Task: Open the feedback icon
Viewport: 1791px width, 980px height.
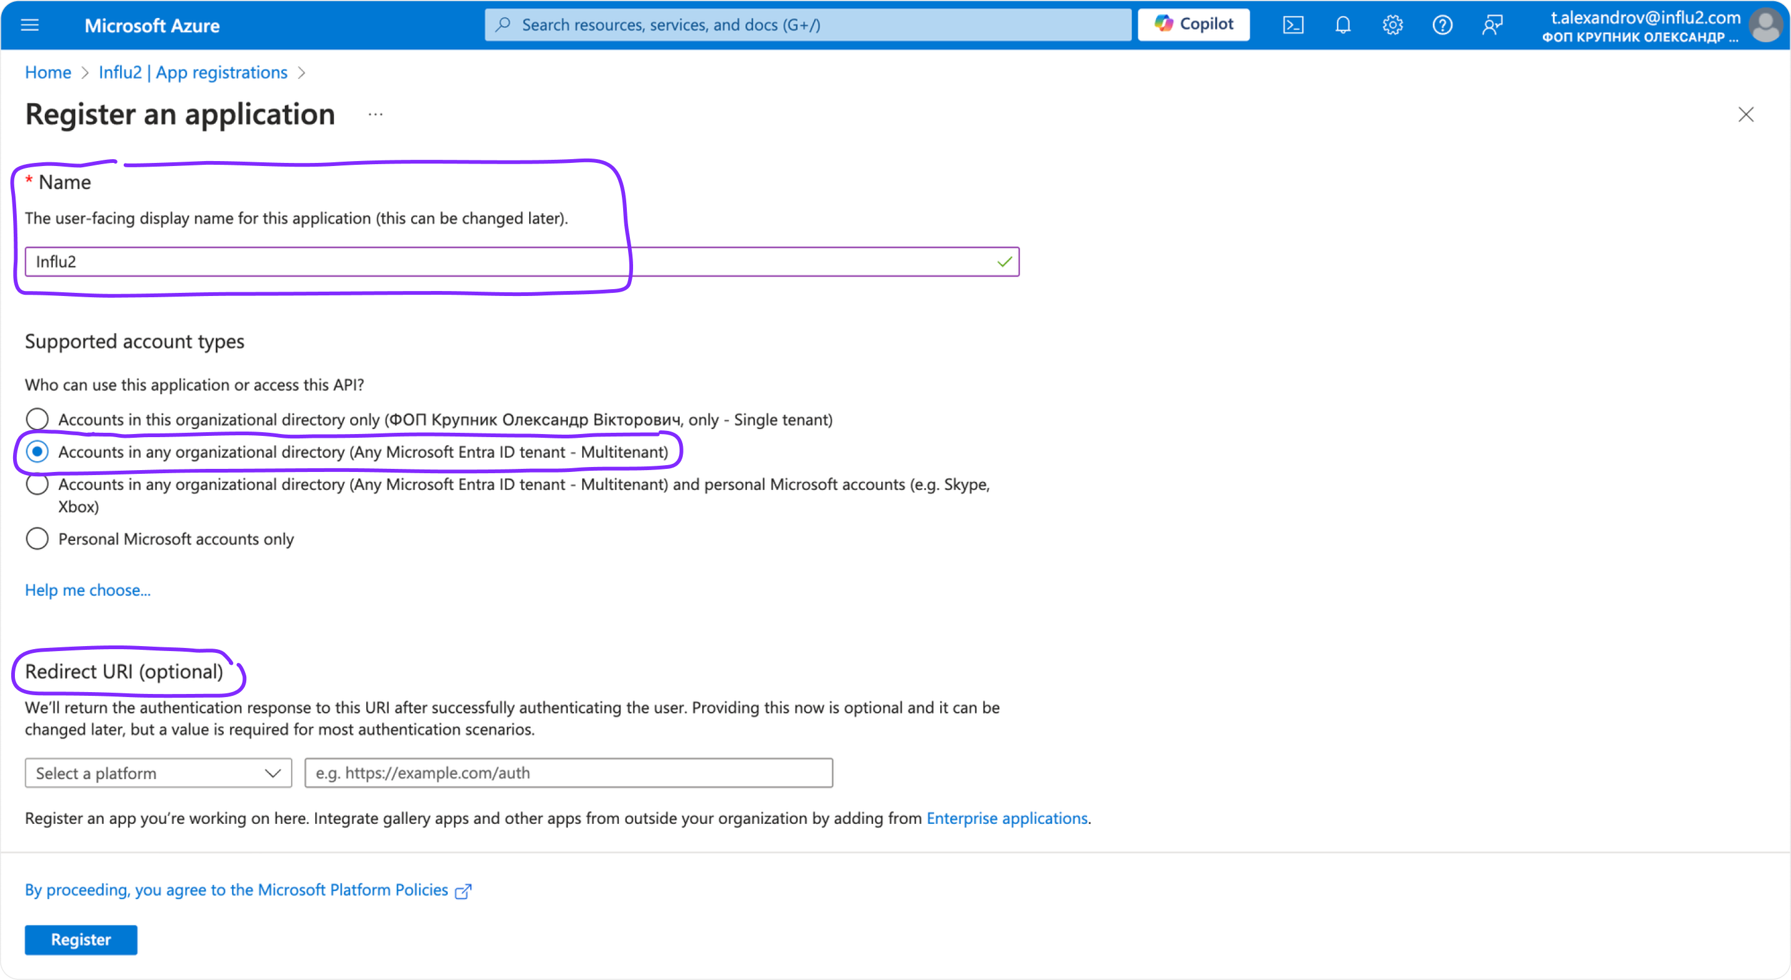Action: pos(1492,24)
